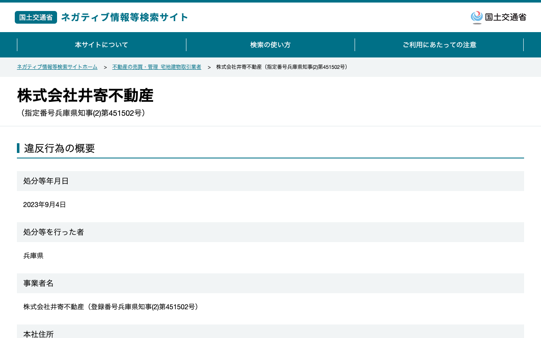This screenshot has width=541, height=338.
Task: Follow the ネガティブ情報等検索サイトホーム breadcrumb link
Action: click(57, 67)
